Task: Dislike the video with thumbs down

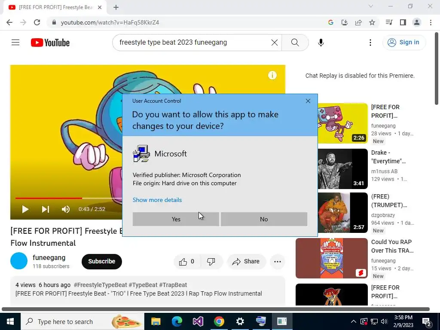Action: tap(211, 262)
